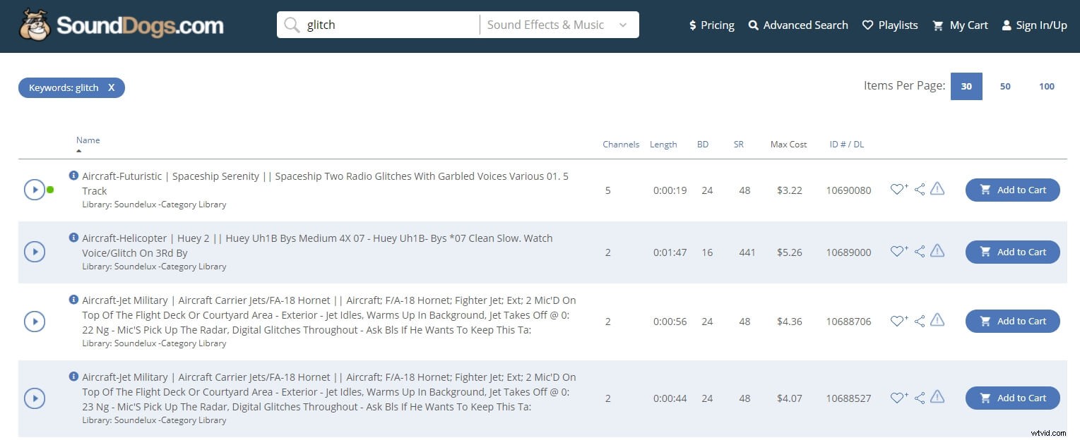Image resolution: width=1080 pixels, height=440 pixels.
Task: Report an issue on the Spaceship Serenity track
Action: (937, 189)
